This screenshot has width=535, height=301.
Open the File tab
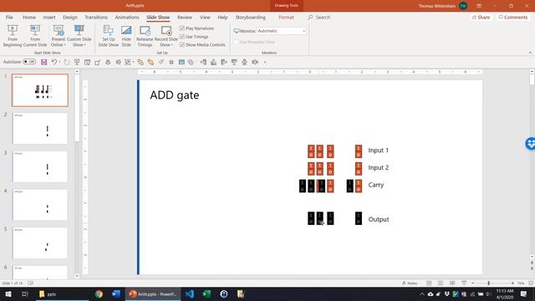click(x=9, y=17)
